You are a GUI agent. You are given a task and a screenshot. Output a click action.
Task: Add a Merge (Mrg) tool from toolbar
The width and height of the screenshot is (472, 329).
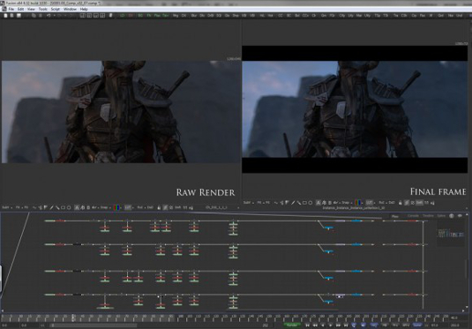coord(176,15)
